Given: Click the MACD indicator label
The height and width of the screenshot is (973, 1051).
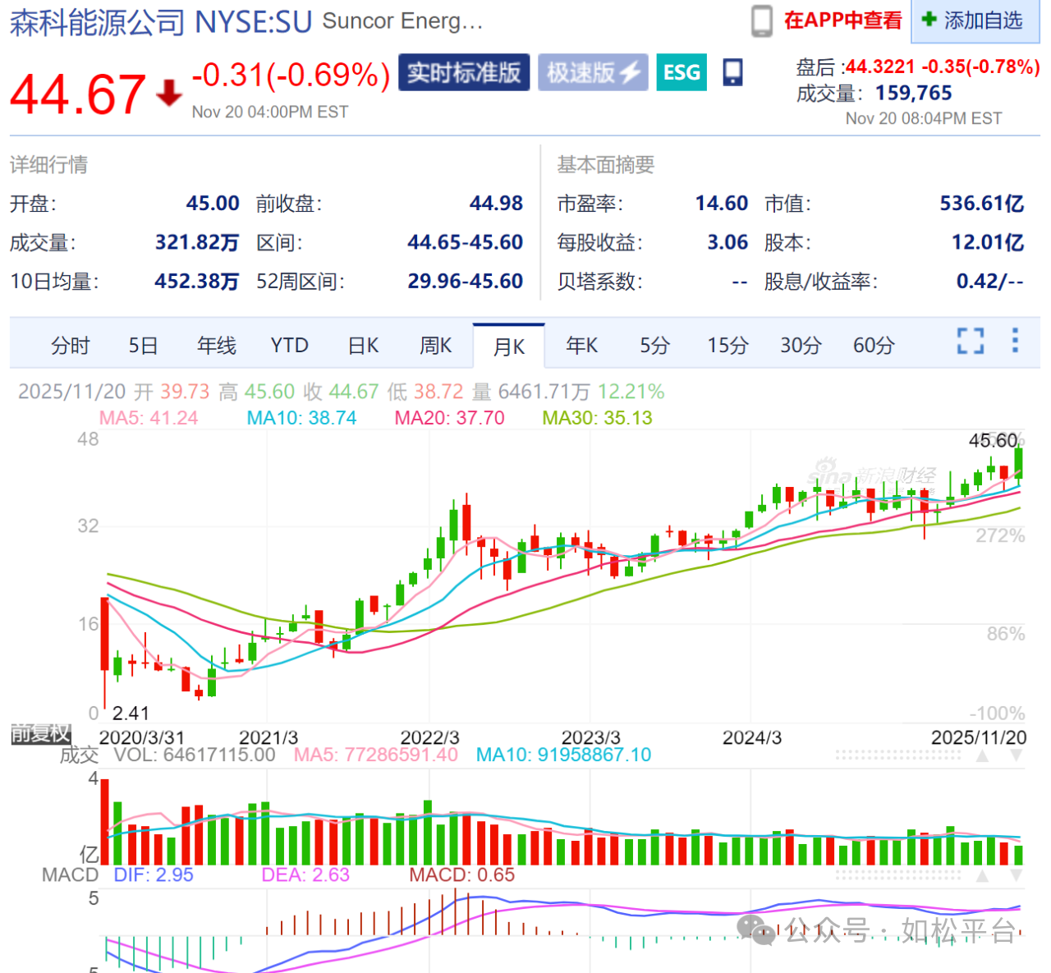Looking at the screenshot, I should pyautogui.click(x=70, y=875).
